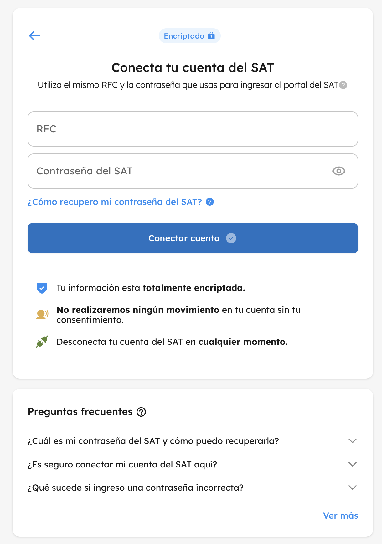Click the back arrow icon
This screenshot has height=544, width=382.
pyautogui.click(x=34, y=36)
